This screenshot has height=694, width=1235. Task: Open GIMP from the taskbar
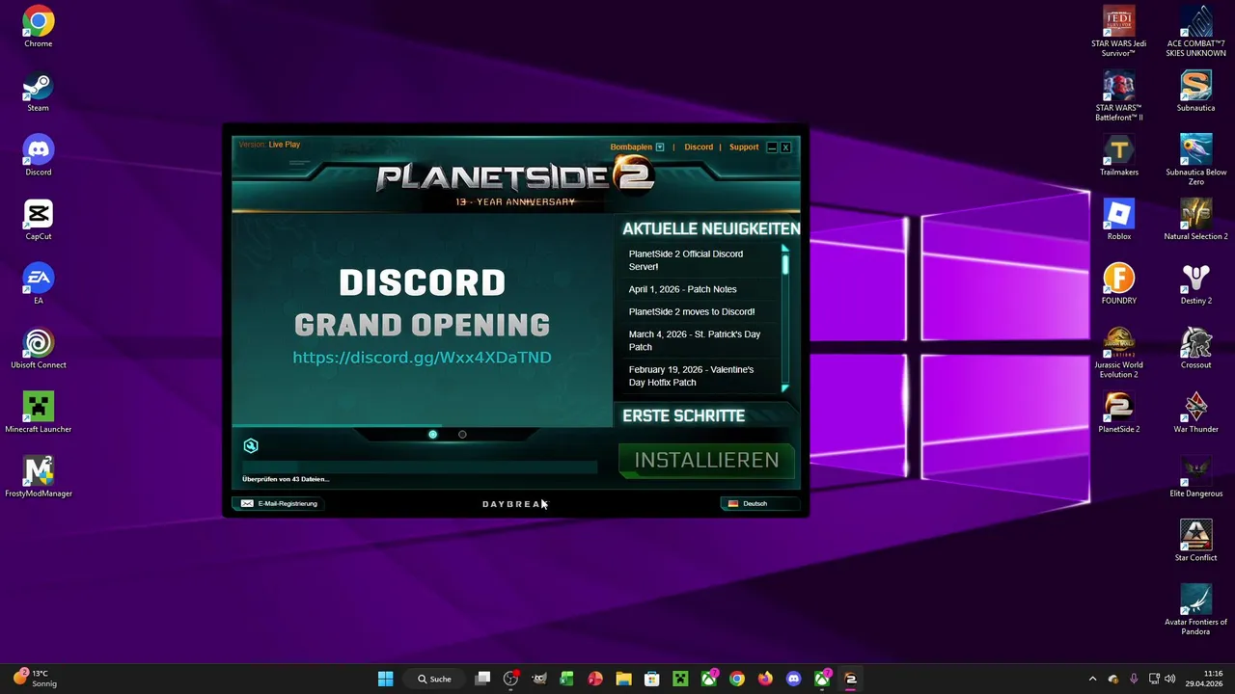click(x=539, y=679)
